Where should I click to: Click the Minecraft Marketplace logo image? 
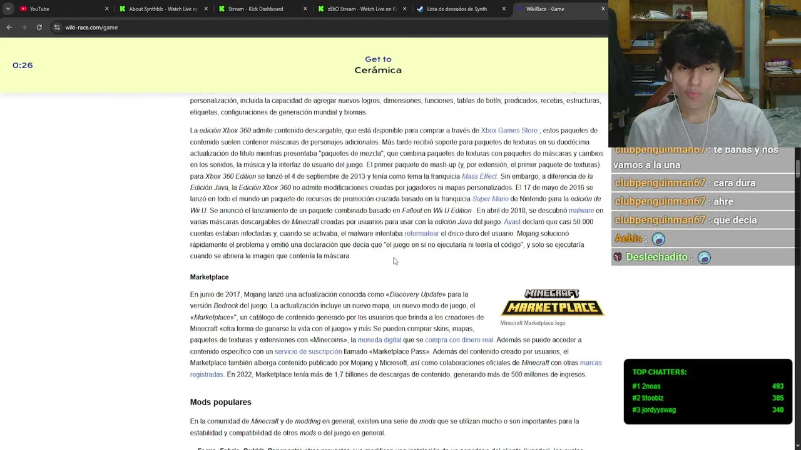click(552, 302)
